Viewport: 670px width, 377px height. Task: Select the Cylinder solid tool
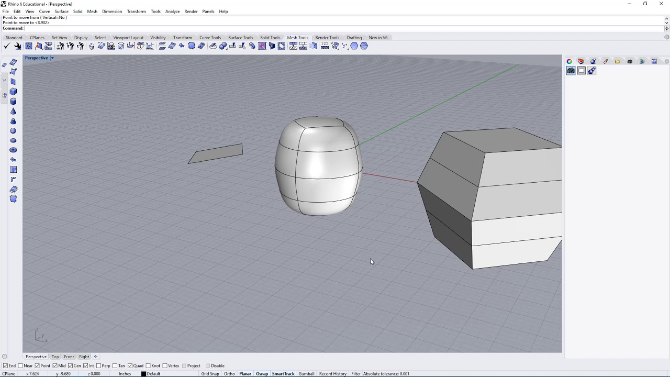tap(14, 102)
